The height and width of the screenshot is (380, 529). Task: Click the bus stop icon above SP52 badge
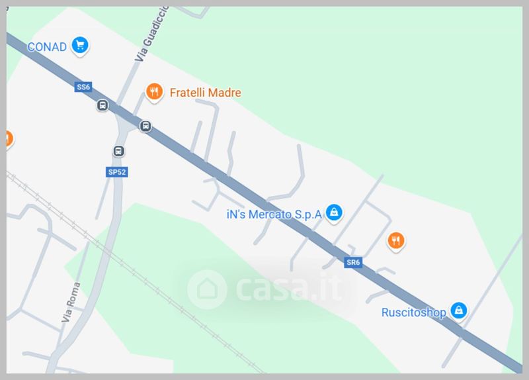[x=118, y=151]
